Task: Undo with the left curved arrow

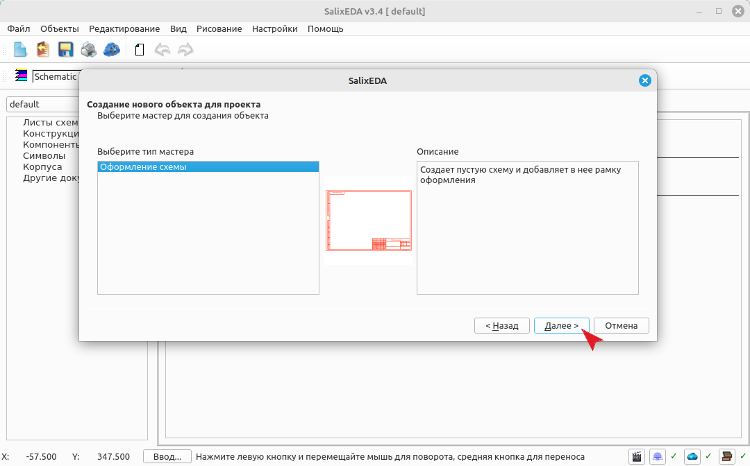Action: [162, 50]
